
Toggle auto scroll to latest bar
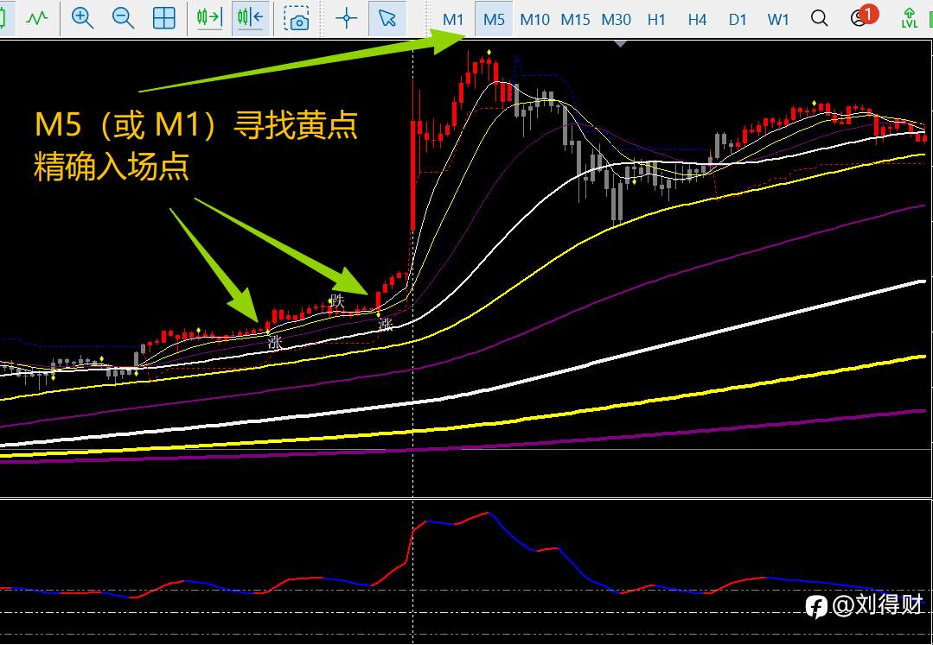251,18
